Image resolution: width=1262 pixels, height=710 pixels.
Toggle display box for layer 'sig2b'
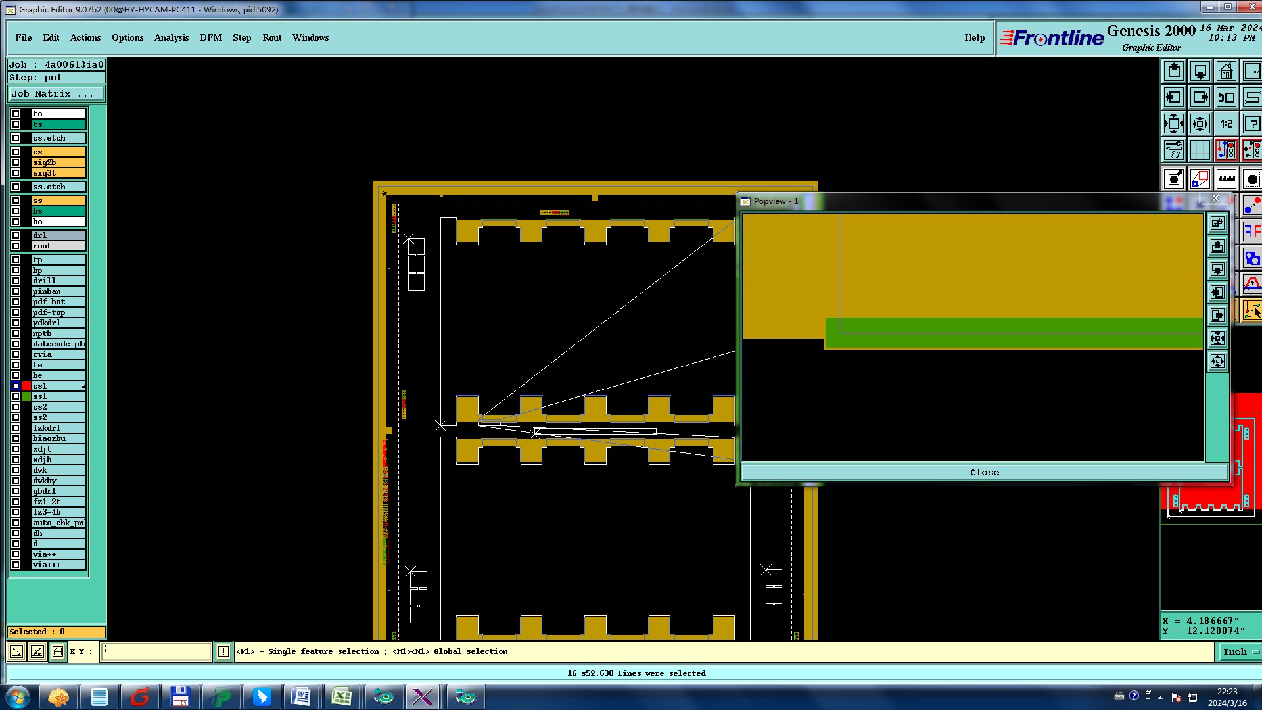pyautogui.click(x=16, y=162)
